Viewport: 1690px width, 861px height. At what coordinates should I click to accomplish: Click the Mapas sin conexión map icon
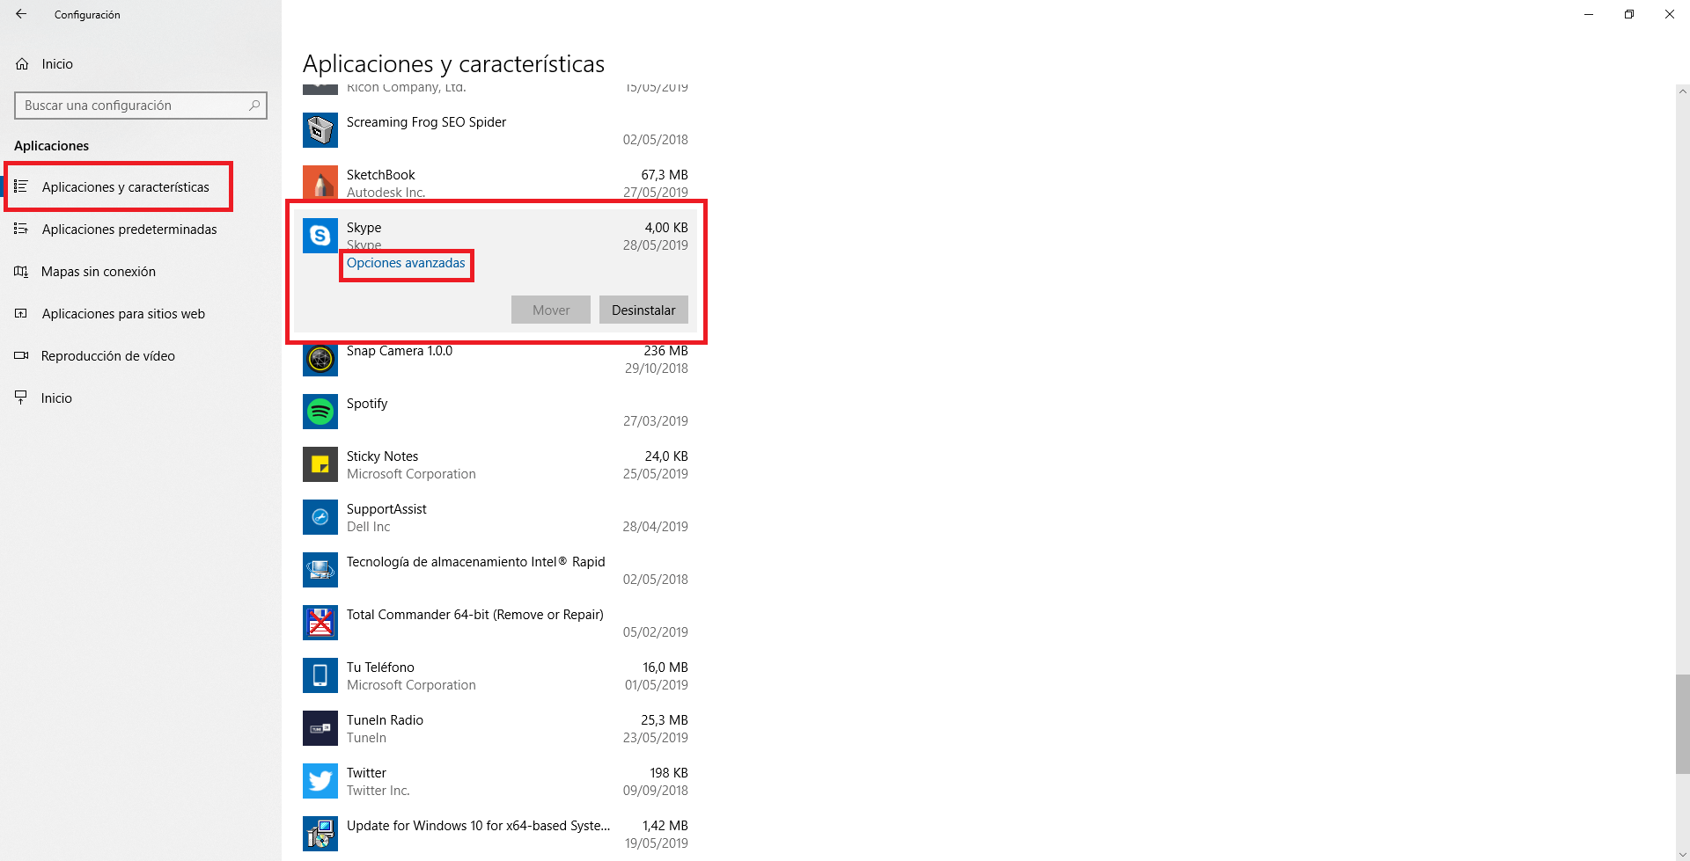(x=21, y=271)
